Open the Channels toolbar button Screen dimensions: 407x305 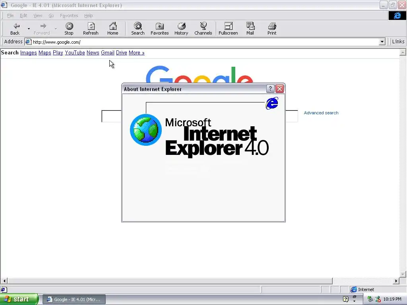point(203,29)
